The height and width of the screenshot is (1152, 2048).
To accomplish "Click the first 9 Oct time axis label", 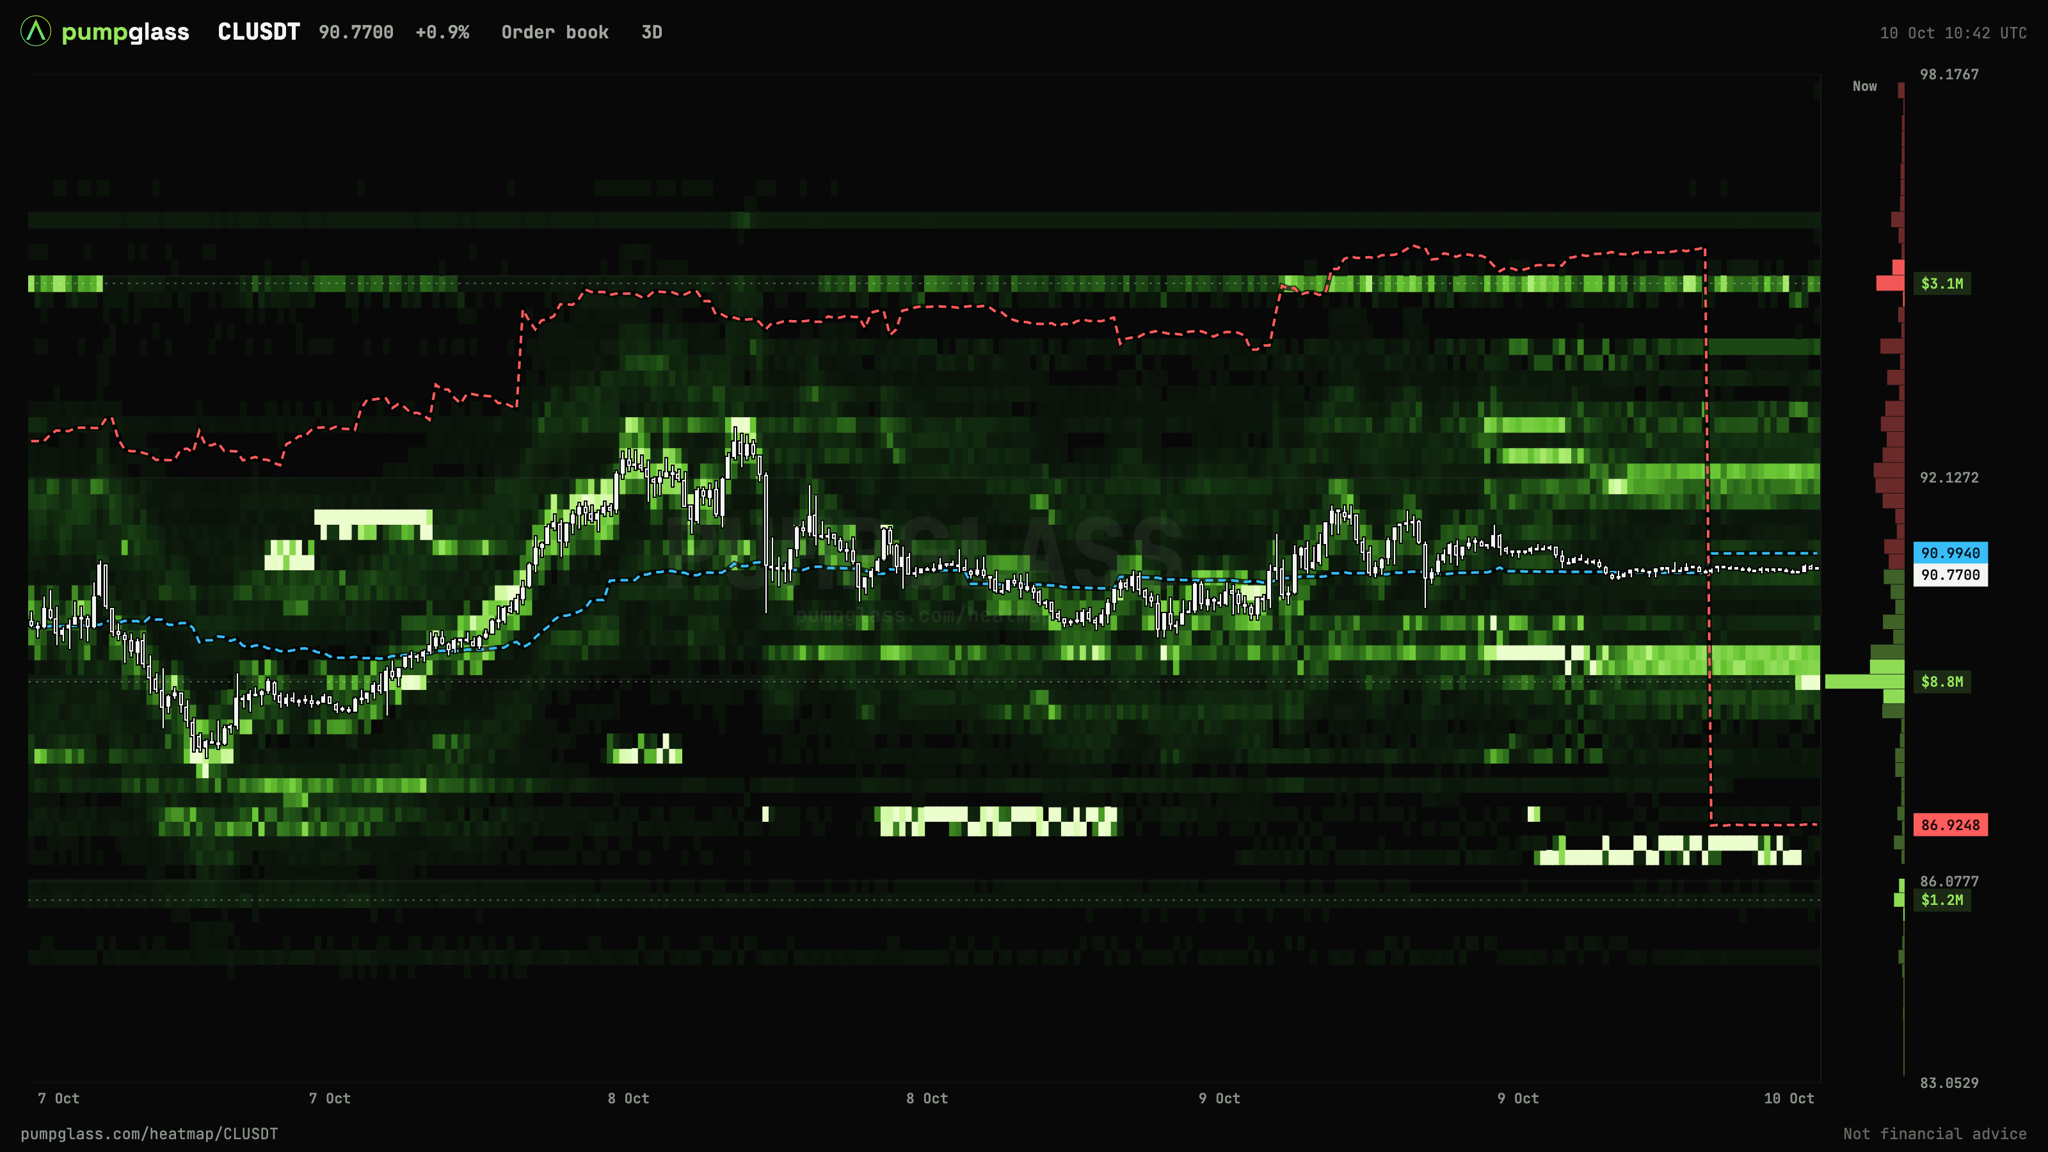I will tap(1220, 1098).
